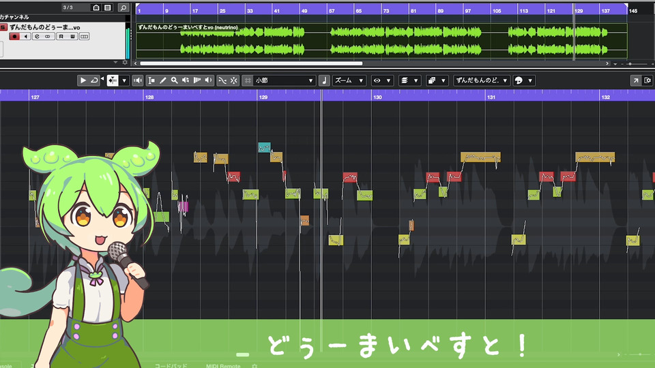655x368 pixels.
Task: Toggle audition loop button
Action: pyautogui.click(x=95, y=80)
